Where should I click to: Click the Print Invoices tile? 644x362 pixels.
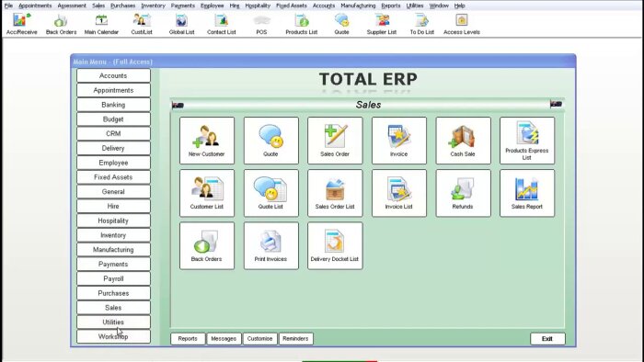[x=271, y=245]
